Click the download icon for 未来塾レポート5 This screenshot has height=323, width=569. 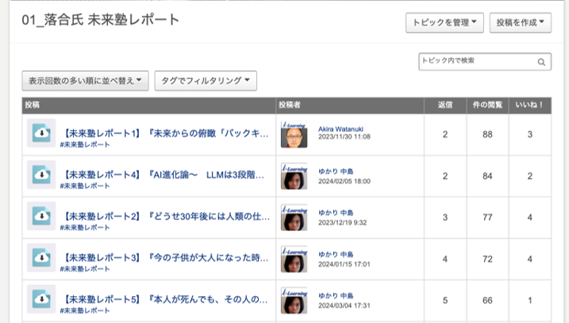pos(41,298)
